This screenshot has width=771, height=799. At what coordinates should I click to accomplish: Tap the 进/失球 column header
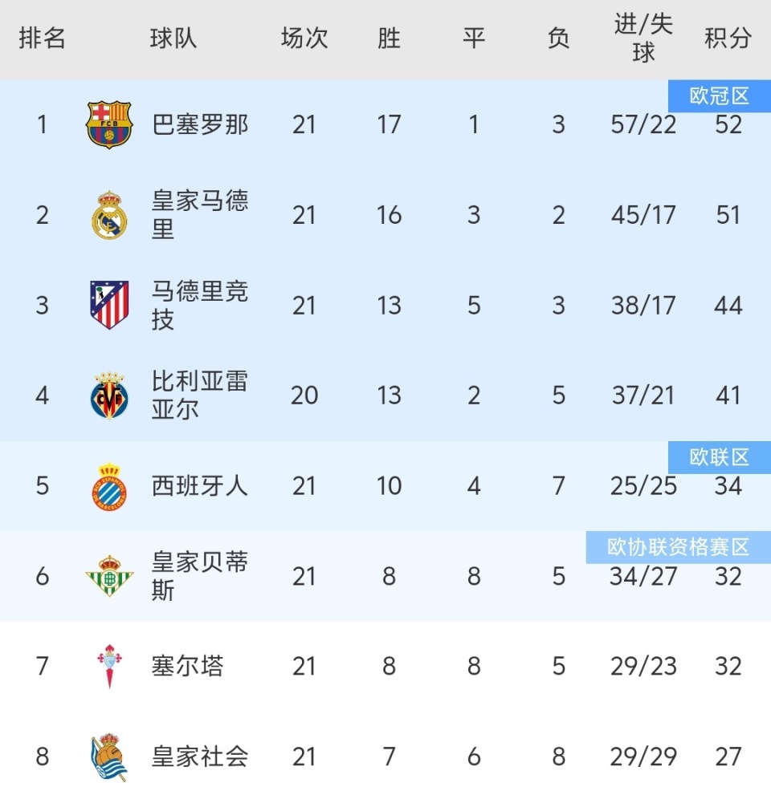tap(643, 39)
